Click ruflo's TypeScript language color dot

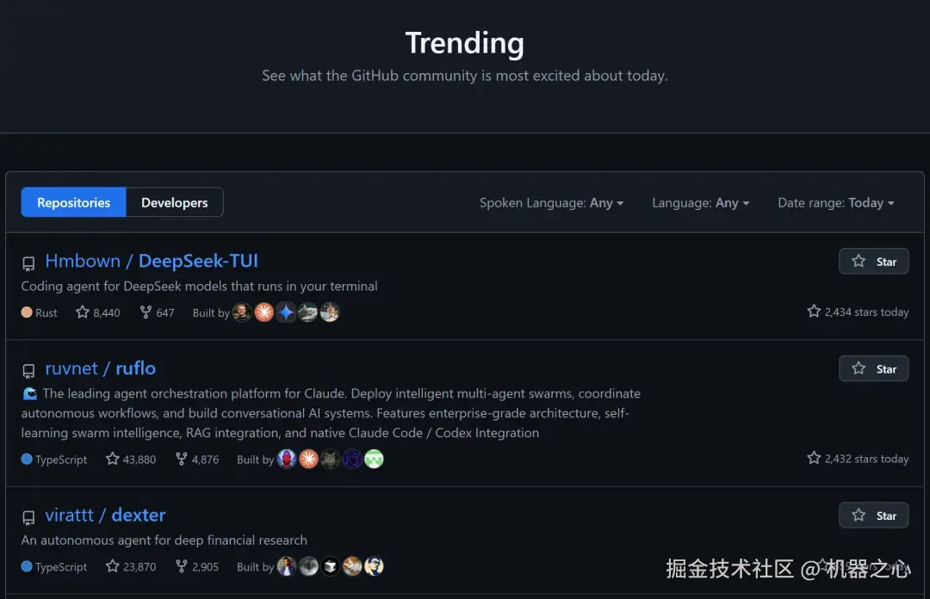[x=27, y=459]
